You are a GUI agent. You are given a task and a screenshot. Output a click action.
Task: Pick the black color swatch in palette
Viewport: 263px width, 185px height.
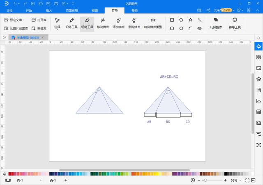[x=226, y=174]
